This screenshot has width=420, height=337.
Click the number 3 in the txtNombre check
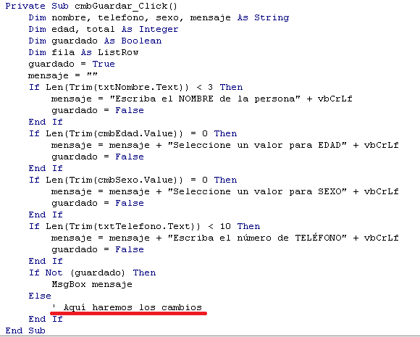210,87
